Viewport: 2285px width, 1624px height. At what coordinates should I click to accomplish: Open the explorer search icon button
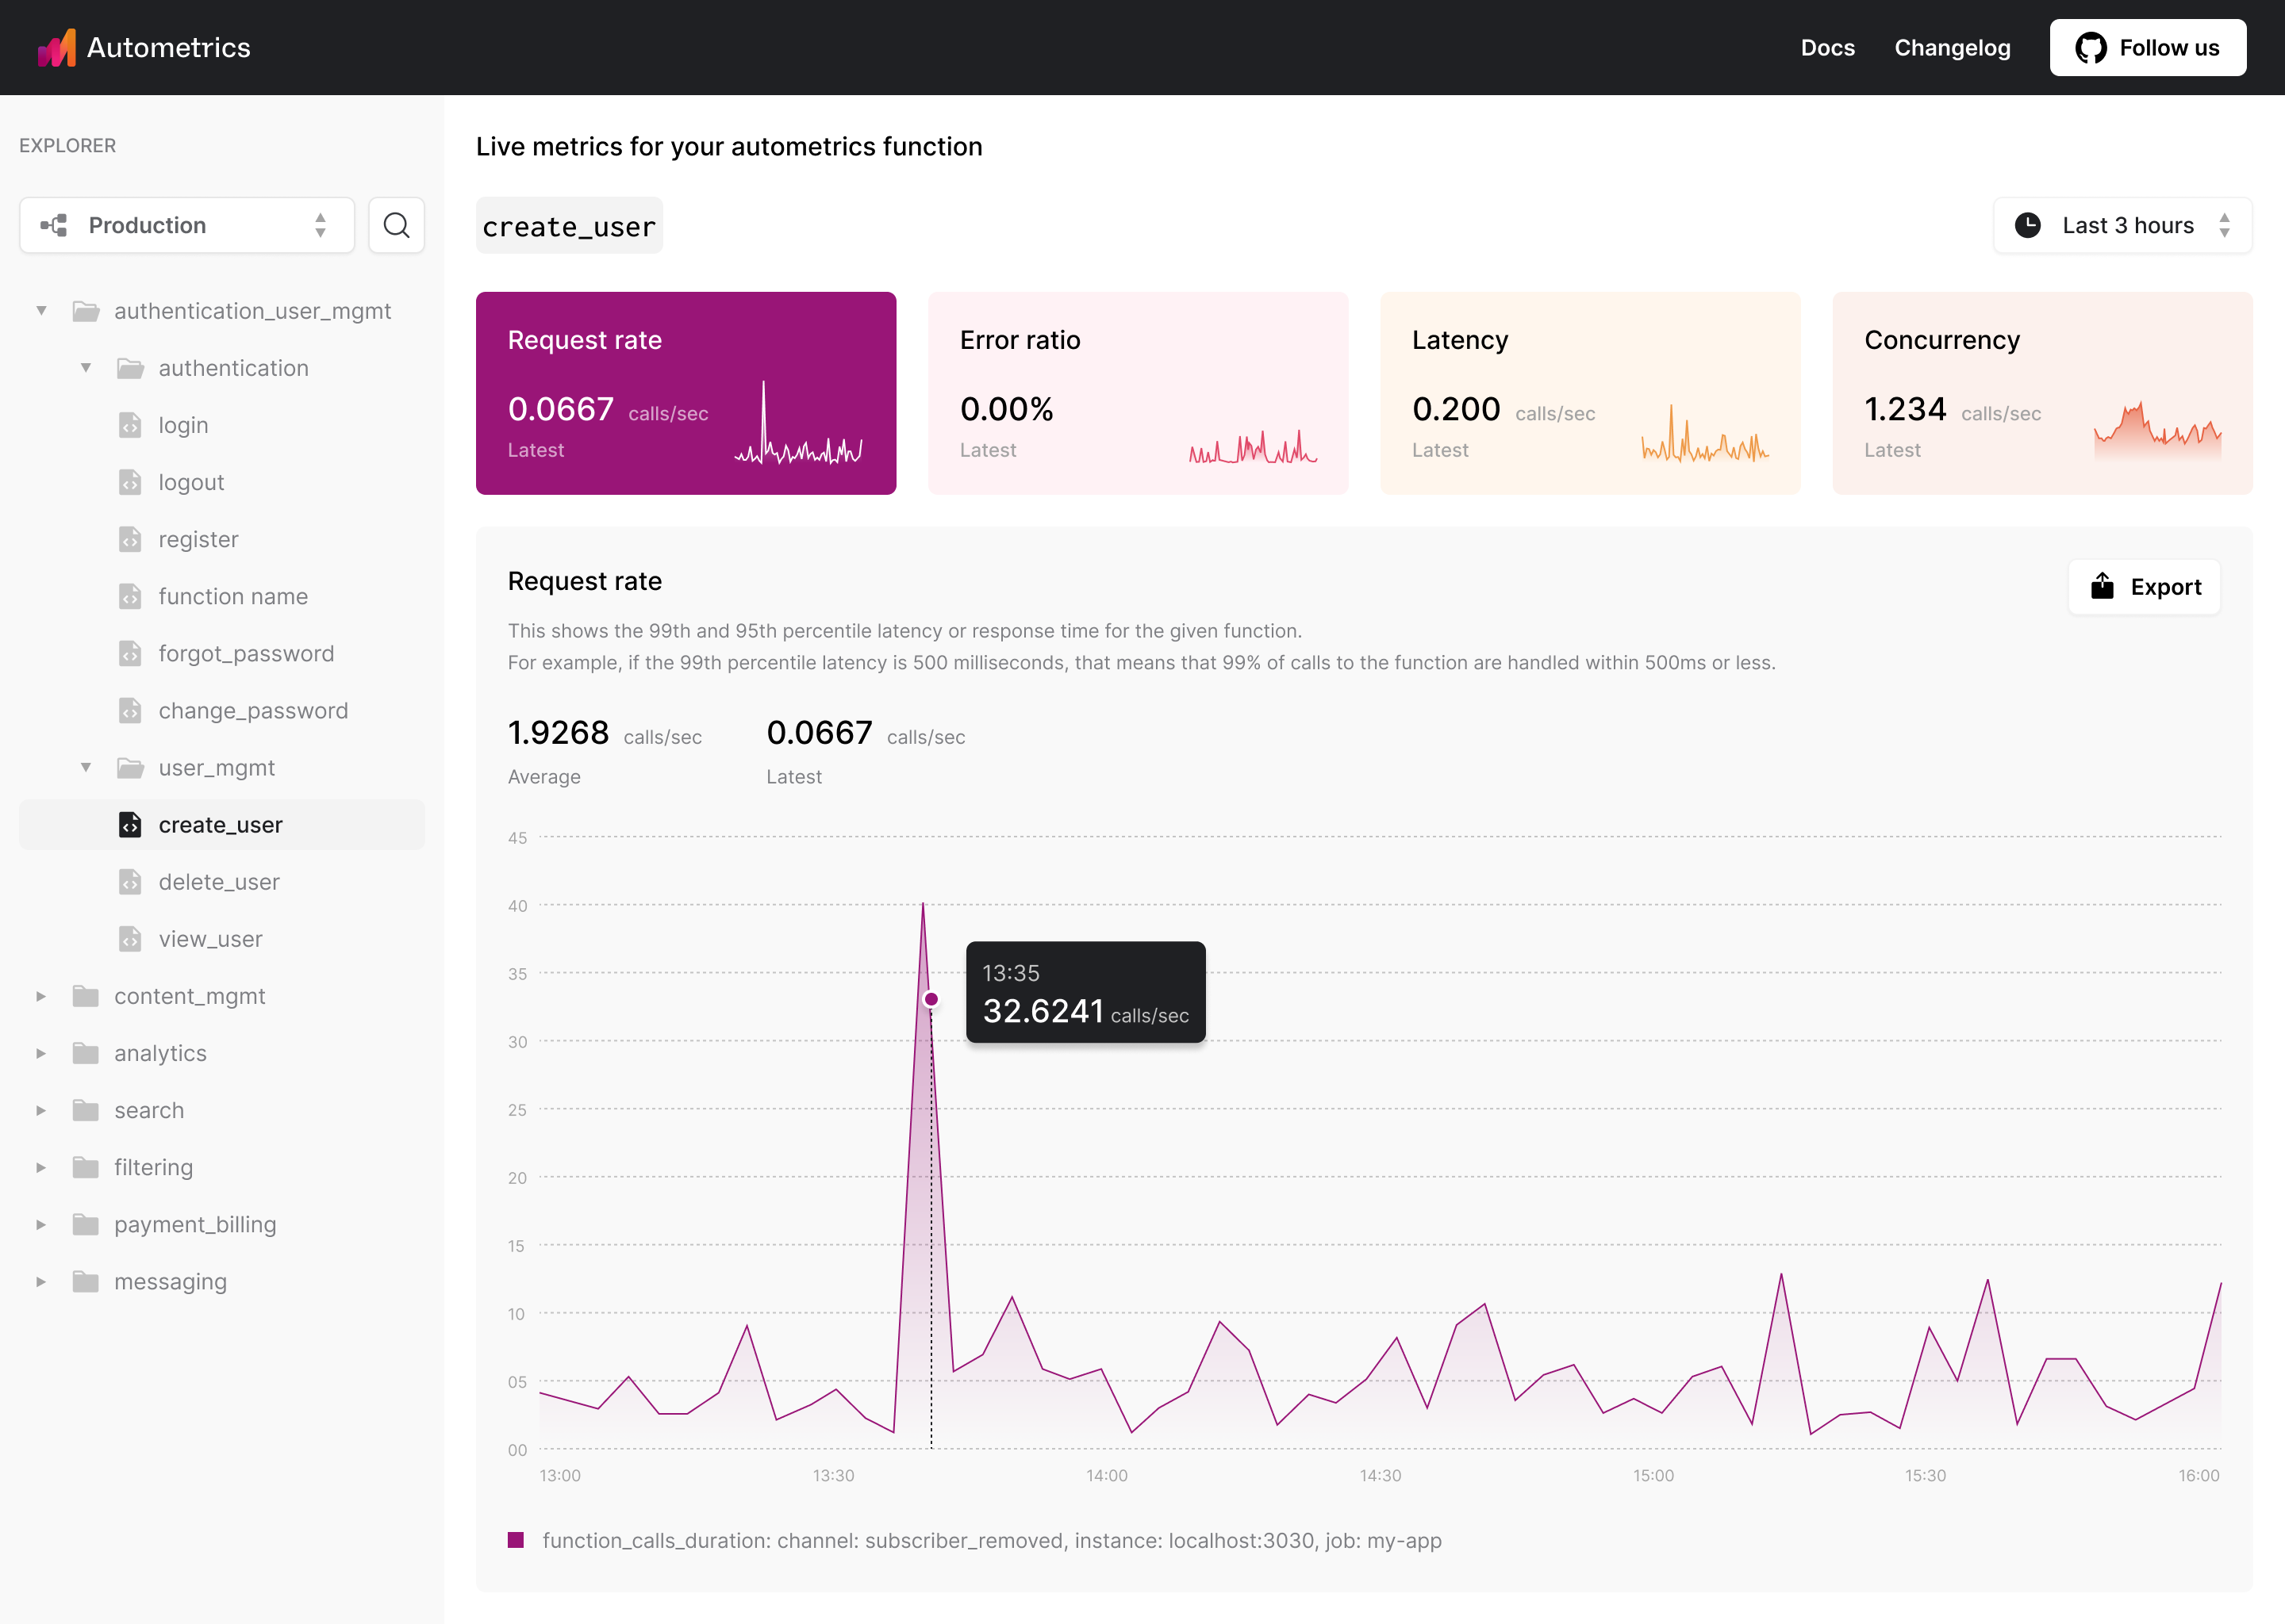(396, 225)
